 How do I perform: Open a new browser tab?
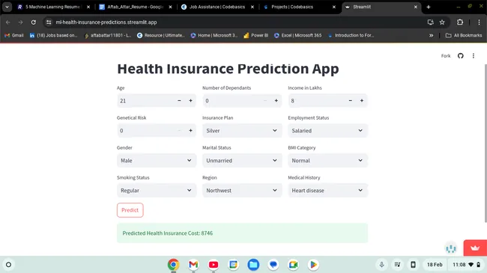[x=429, y=7]
